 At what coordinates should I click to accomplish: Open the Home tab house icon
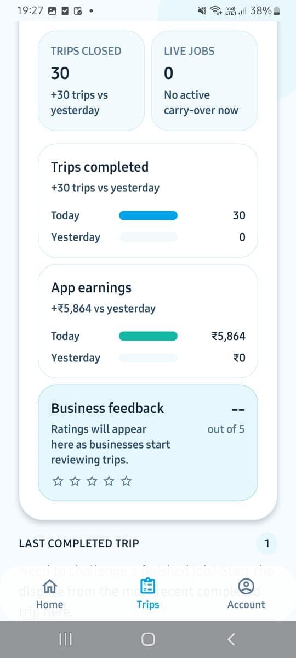pyautogui.click(x=49, y=586)
